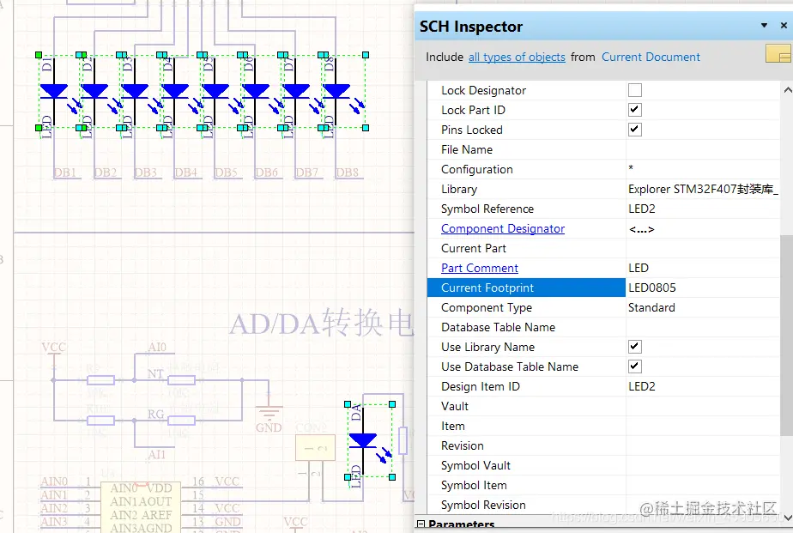The image size is (793, 533).
Task: Click the Current Part property row
Action: [603, 248]
